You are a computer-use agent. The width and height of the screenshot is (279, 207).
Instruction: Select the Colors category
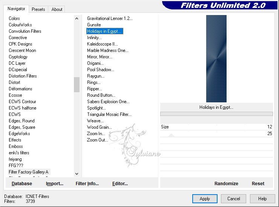14,18
